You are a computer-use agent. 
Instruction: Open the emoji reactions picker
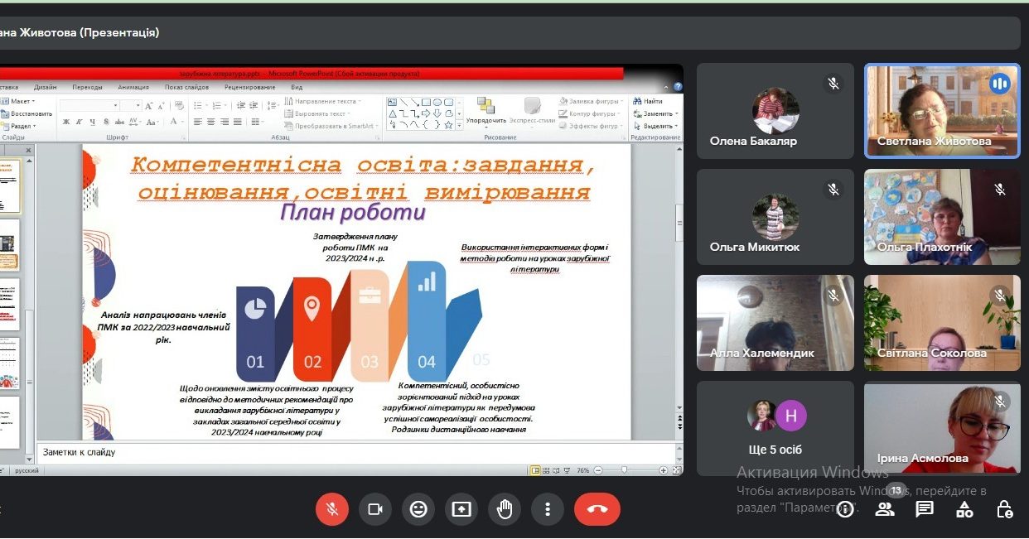[418, 509]
